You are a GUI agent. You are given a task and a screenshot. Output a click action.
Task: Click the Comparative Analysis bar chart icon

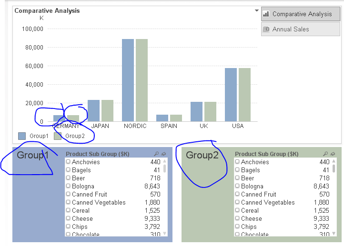pyautogui.click(x=266, y=14)
